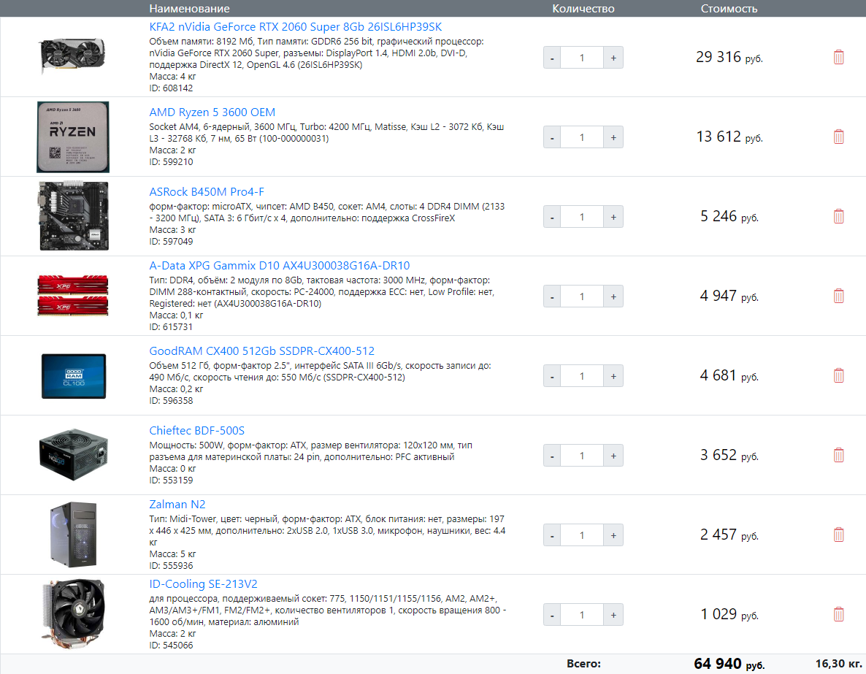Click the AMD Ryzen processor thumbnail
This screenshot has height=674, width=866.
[73, 137]
